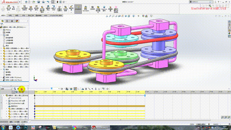Print the document with the Print icon
Image resolution: width=231 pixels, height=130 pixels.
pos(43,2)
